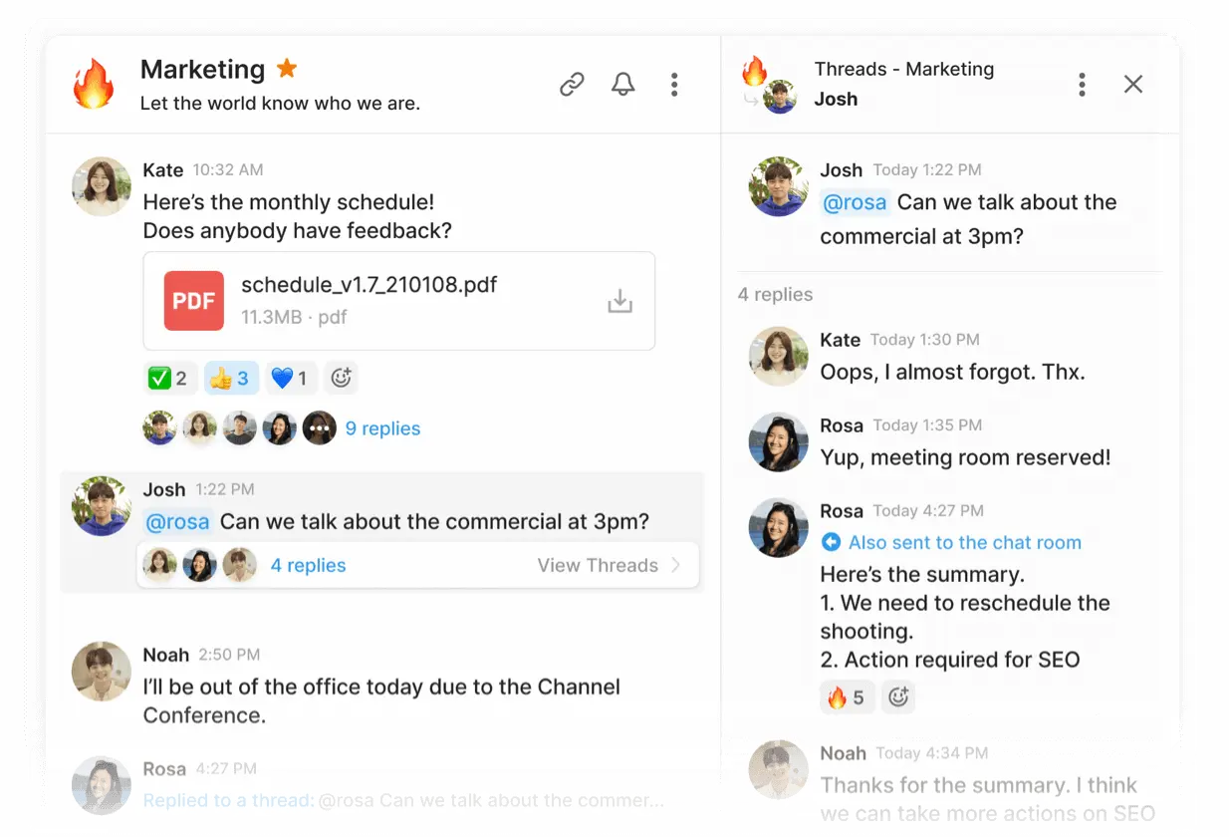Toggle the notification bell for Marketing
This screenshot has width=1229, height=837.
coord(623,85)
